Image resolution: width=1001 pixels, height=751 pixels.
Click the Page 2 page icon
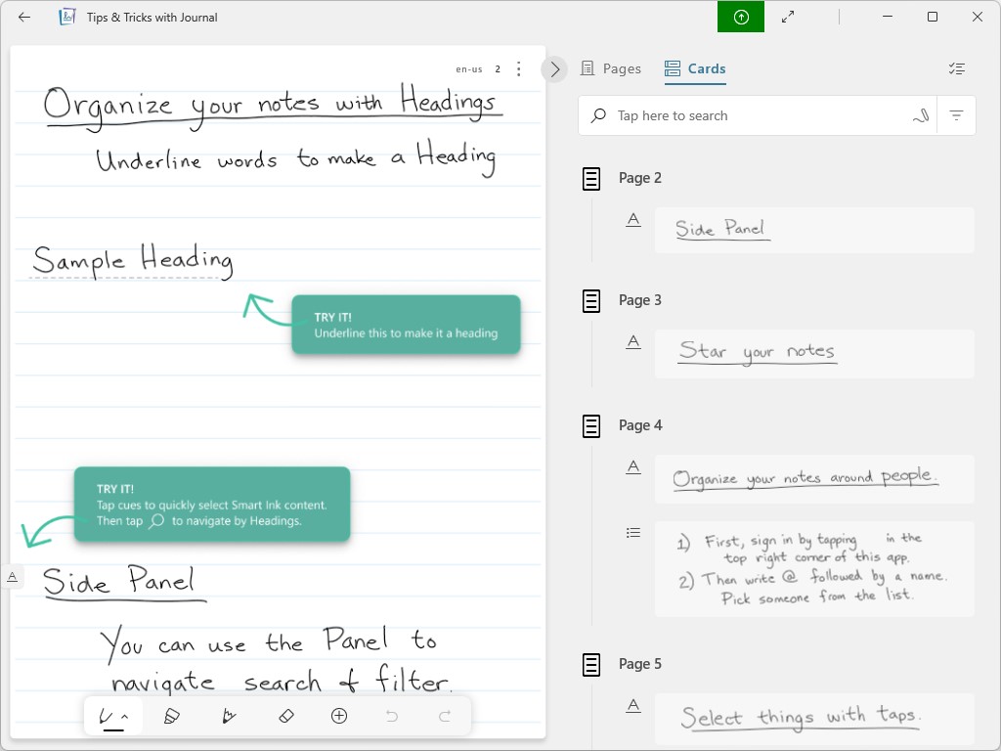click(x=591, y=178)
